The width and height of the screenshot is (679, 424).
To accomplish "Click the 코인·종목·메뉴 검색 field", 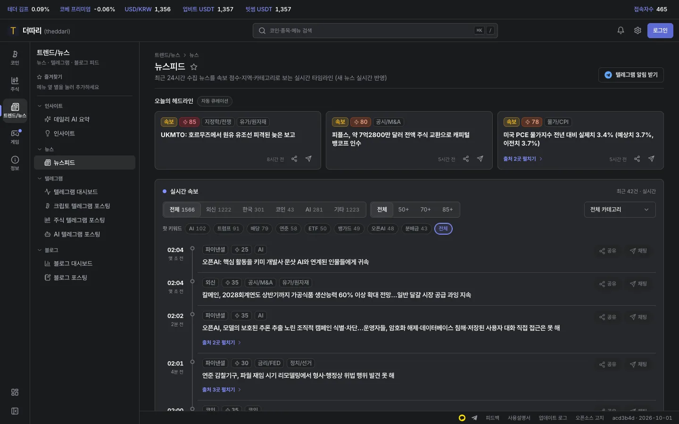I will click(375, 31).
